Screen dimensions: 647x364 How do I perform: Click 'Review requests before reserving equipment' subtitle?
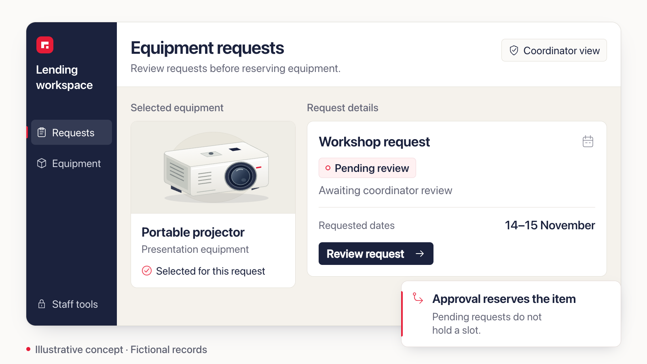point(235,68)
